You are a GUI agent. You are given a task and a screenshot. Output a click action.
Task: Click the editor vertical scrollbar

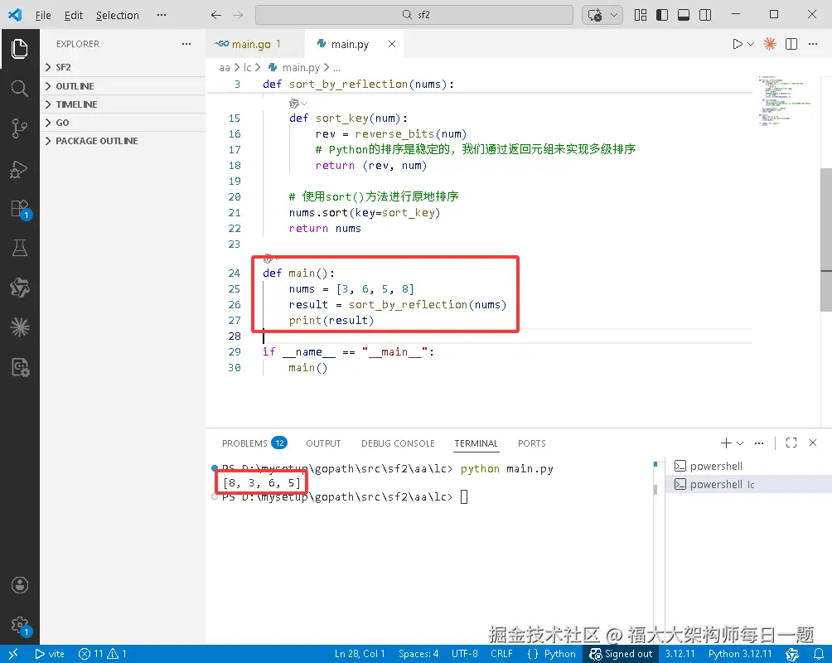[x=826, y=239]
